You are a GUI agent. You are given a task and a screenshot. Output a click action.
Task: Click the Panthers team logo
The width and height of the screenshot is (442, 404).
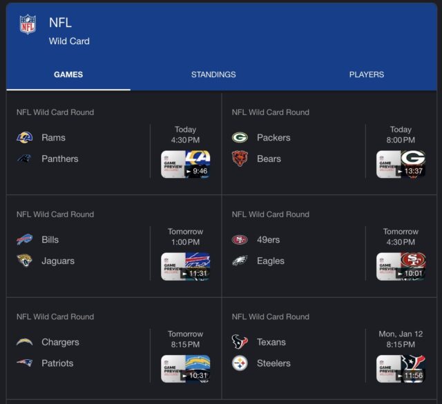25,159
